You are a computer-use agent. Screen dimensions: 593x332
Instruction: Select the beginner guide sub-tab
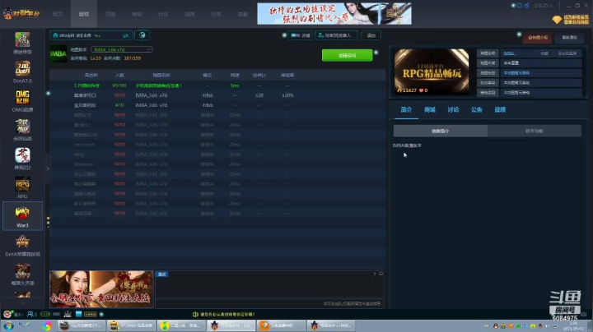point(534,131)
